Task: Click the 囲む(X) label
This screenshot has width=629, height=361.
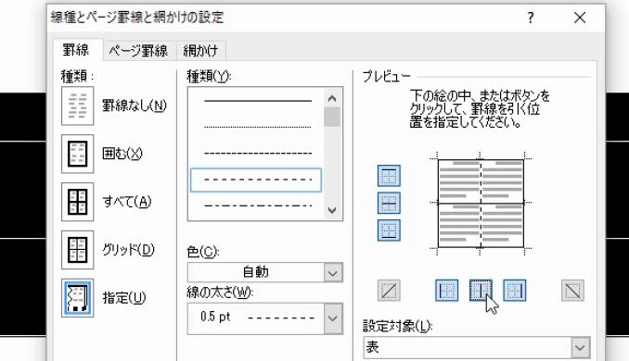Action: [122, 154]
